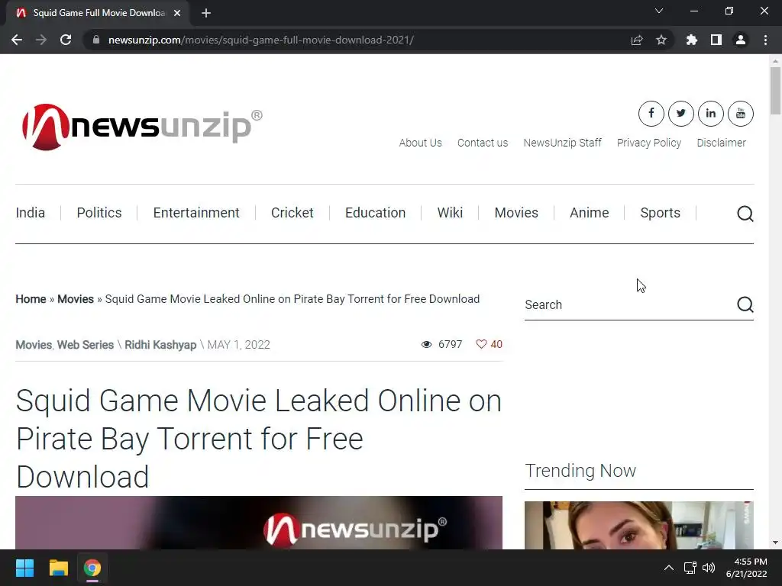This screenshot has height=586, width=782.
Task: Click the article featured image banner
Action: click(259, 523)
